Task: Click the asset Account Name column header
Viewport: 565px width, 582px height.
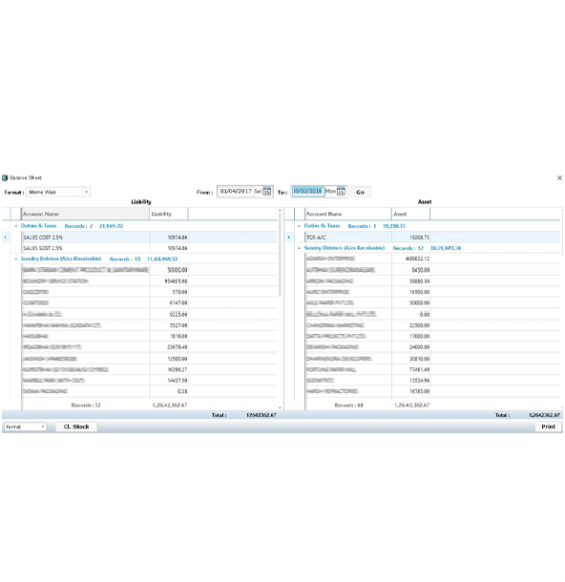Action: coord(348,214)
